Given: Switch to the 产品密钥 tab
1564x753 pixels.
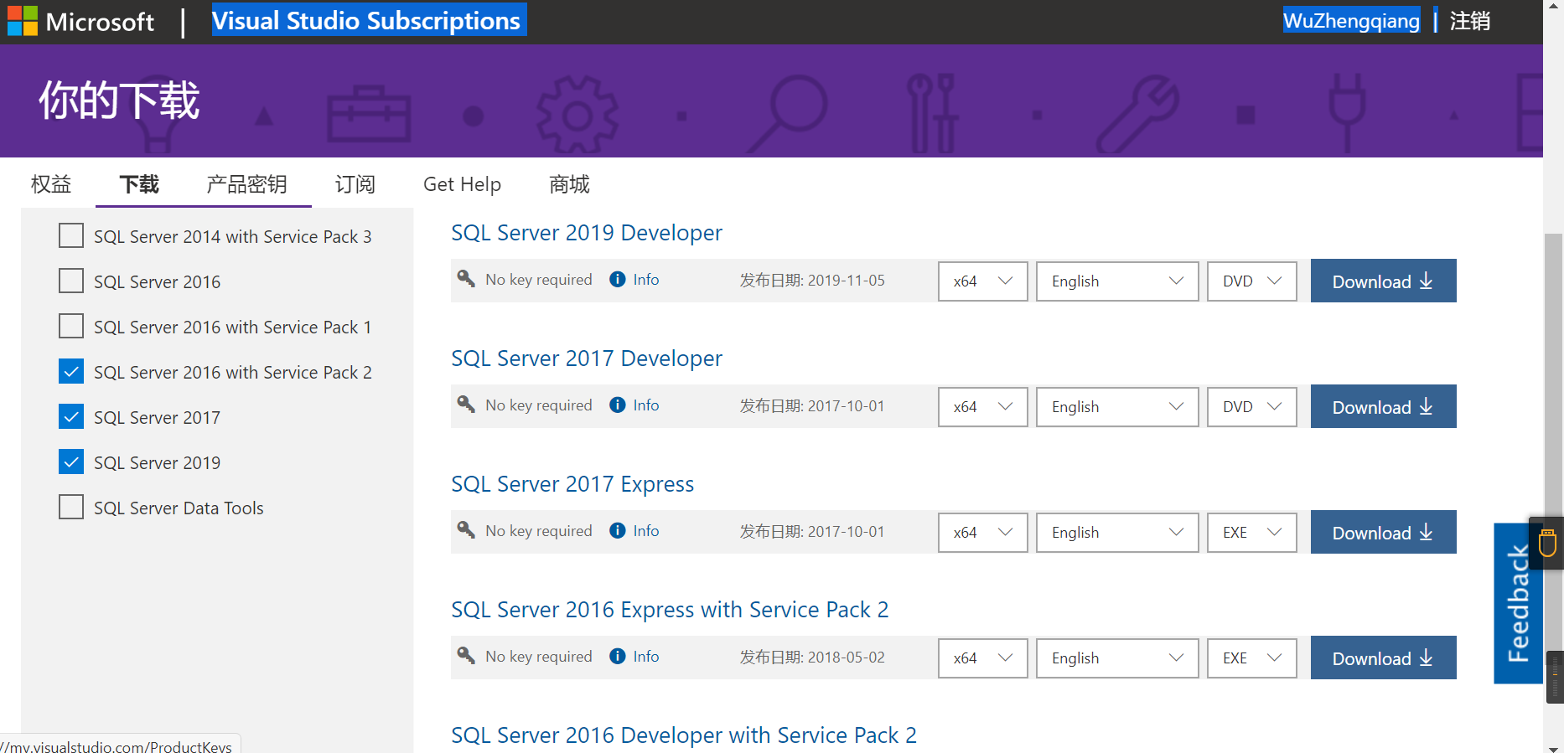Looking at the screenshot, I should (246, 184).
